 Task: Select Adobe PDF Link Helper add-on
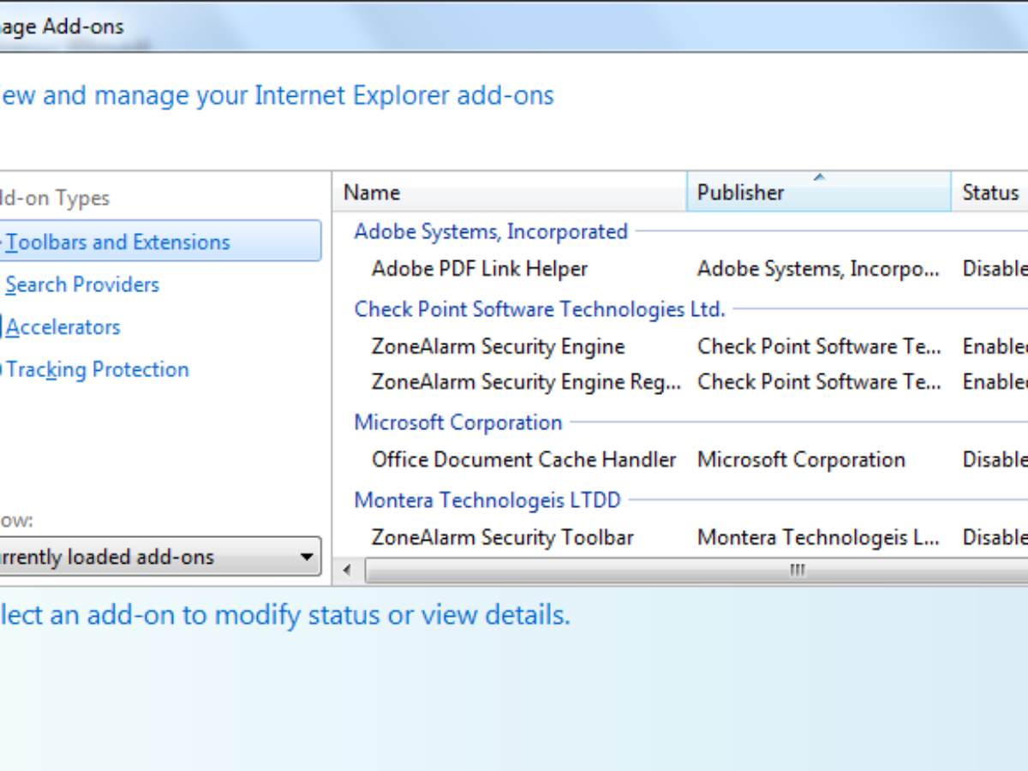(x=480, y=269)
